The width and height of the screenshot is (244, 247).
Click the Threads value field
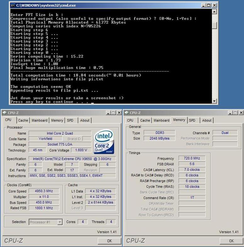click(111, 222)
